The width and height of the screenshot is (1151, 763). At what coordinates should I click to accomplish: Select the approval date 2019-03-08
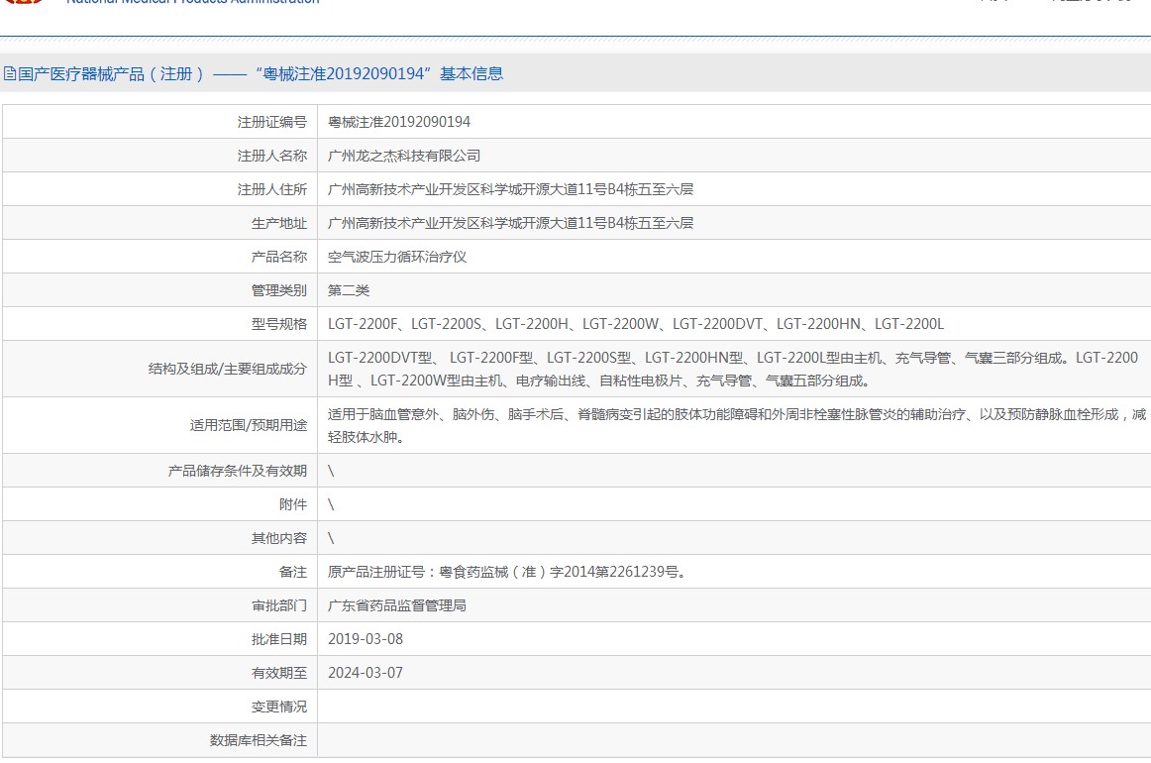click(366, 639)
